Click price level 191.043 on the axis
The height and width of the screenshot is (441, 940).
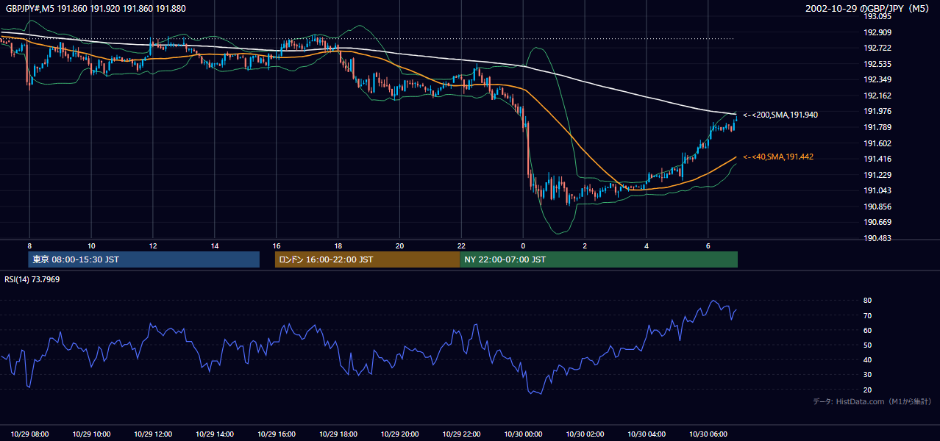pos(877,190)
